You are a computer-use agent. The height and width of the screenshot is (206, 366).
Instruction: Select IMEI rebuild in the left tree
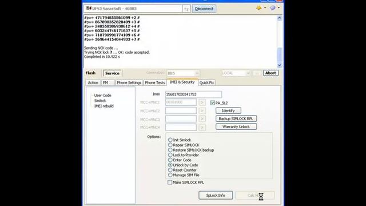point(104,106)
